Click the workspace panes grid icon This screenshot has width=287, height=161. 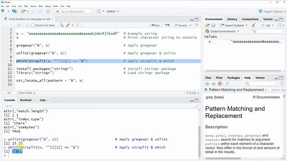pos(99,11)
